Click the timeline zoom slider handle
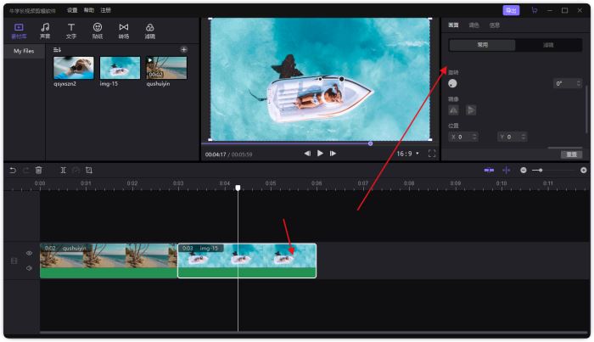Image resolution: width=594 pixels, height=342 pixels. click(541, 171)
